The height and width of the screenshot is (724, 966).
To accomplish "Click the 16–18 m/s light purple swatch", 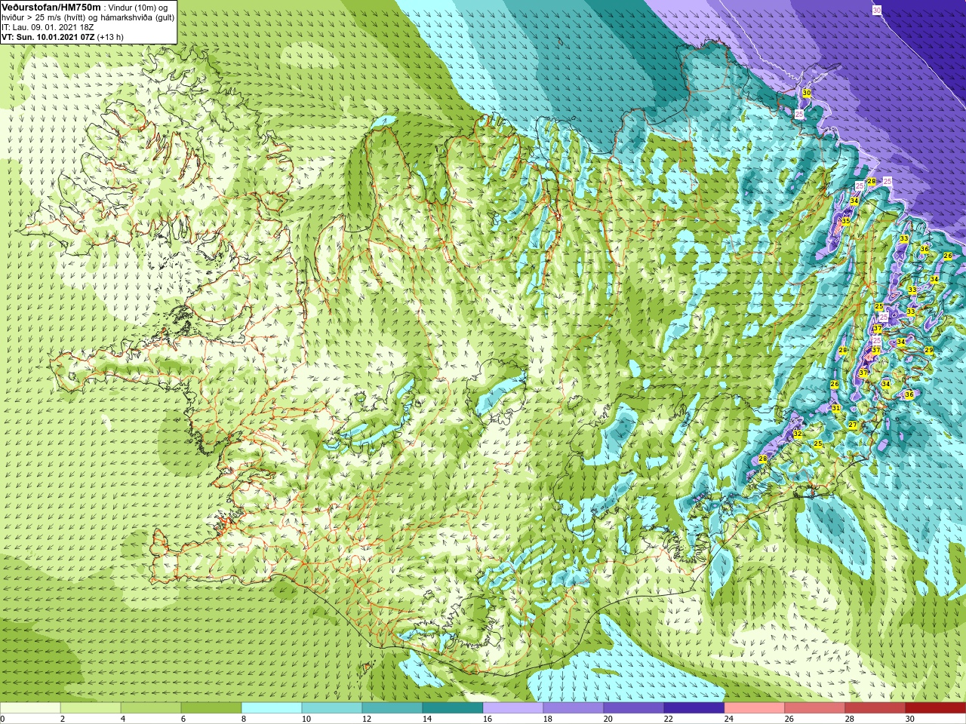I will click(513, 708).
